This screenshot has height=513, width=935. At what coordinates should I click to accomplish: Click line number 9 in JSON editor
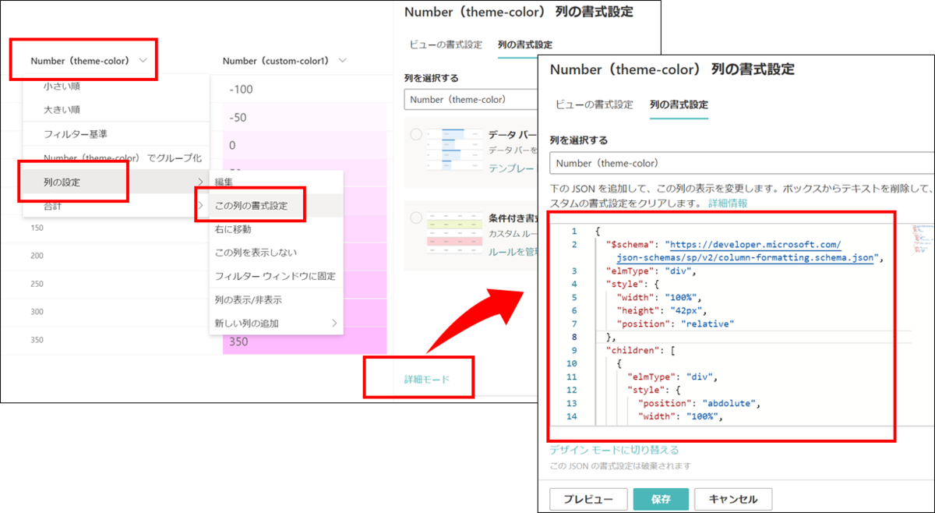(x=573, y=350)
